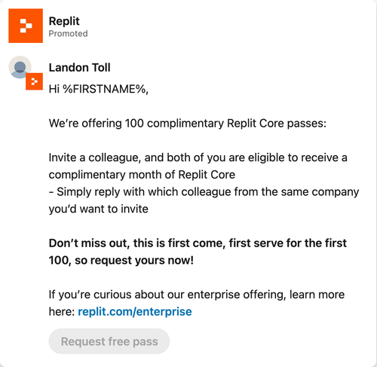This screenshot has width=377, height=367.
Task: Click the phrase 'Invite a colleague,'
Action: tap(95, 158)
